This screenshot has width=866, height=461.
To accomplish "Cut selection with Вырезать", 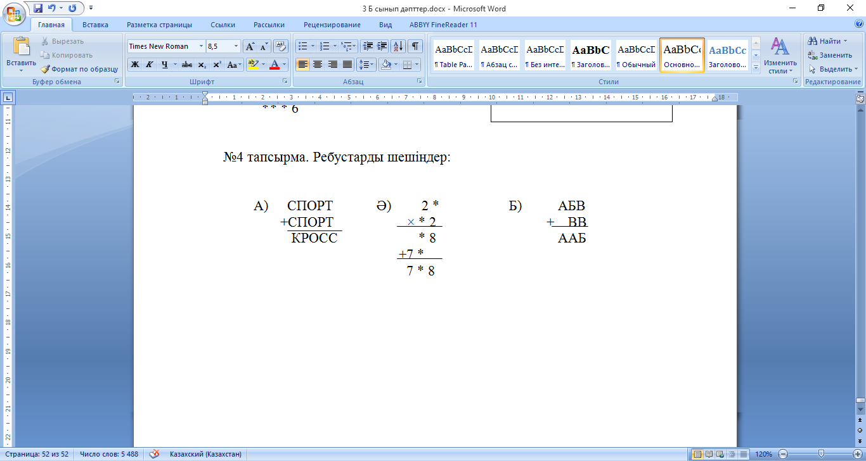I will pyautogui.click(x=62, y=41).
